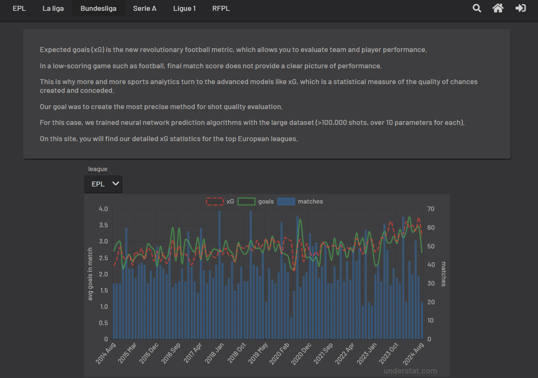The height and width of the screenshot is (378, 538).
Task: Open the Ligue 1 page
Action: (x=184, y=8)
